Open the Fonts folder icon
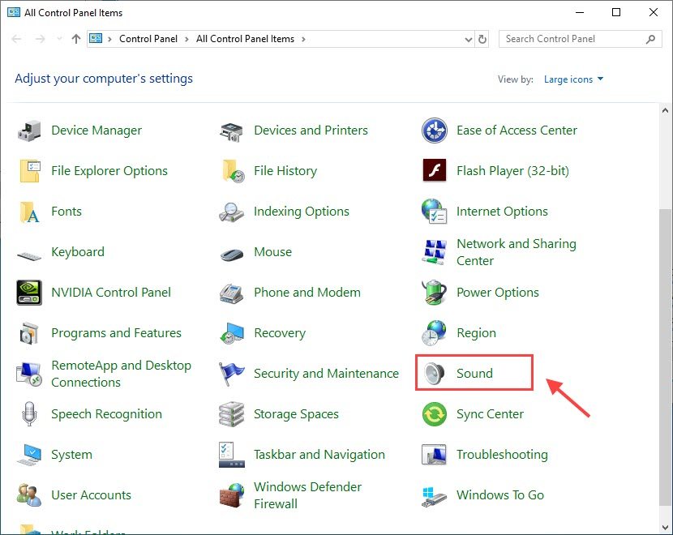This screenshot has height=535, width=673. pyautogui.click(x=29, y=212)
